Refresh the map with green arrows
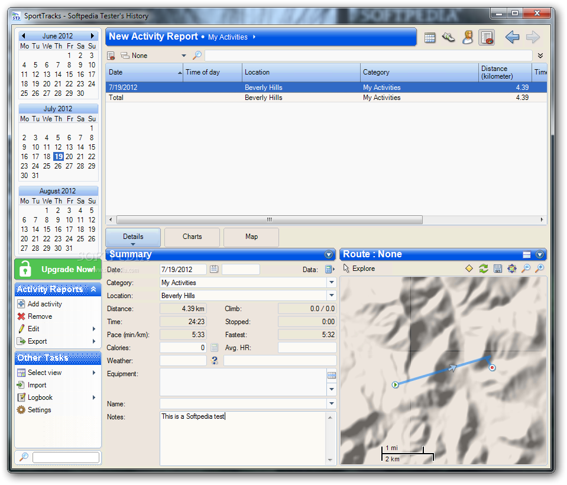567x485 pixels. (484, 269)
